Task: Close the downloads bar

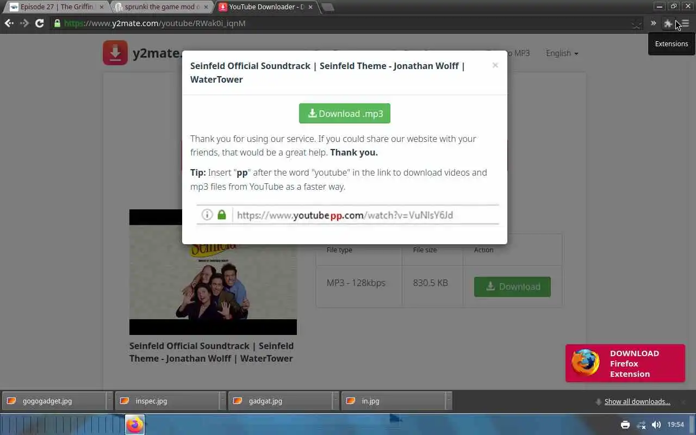Action: (684, 401)
